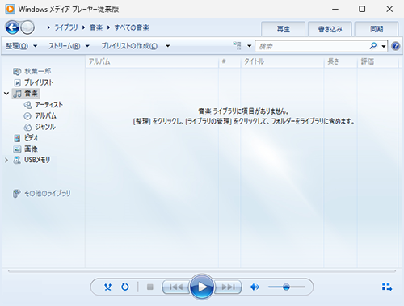Viewport: 404px width, 306px height.
Task: Click the view options icon
Action: [x=238, y=46]
